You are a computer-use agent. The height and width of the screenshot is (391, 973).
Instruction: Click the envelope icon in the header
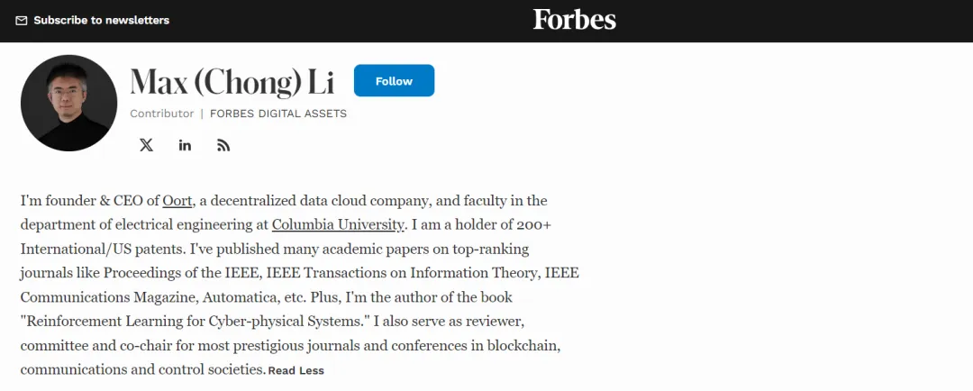22,21
